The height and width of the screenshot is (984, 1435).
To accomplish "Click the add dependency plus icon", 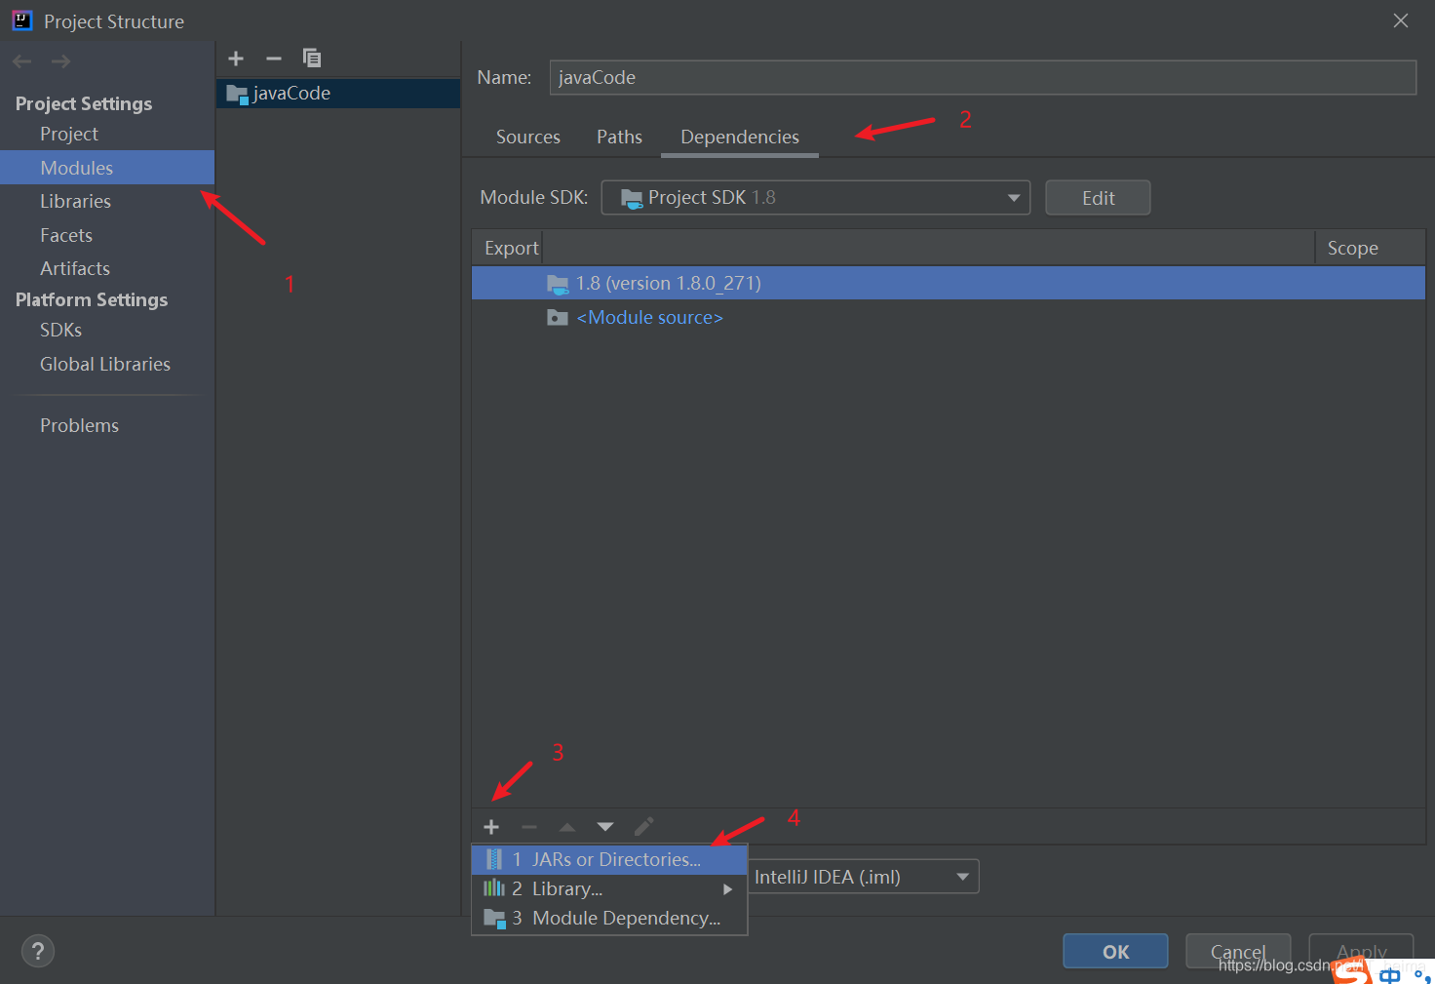I will [491, 827].
